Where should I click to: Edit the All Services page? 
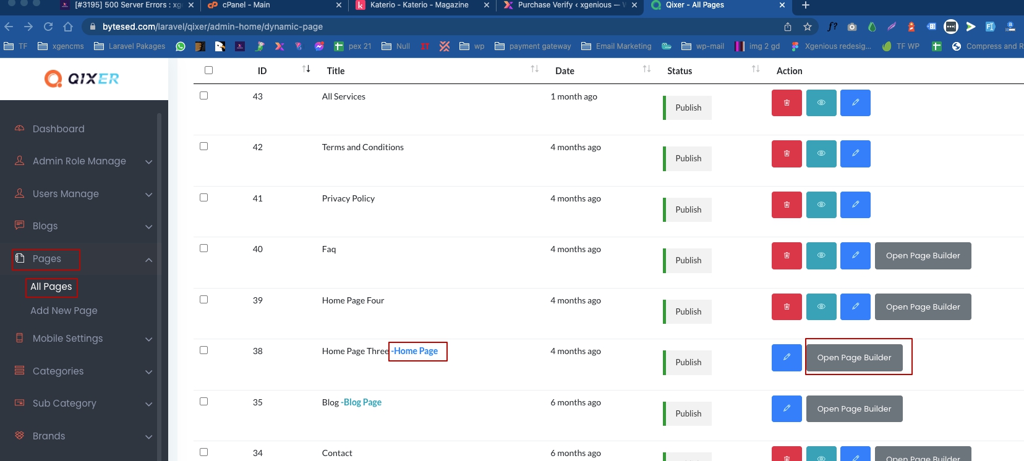pos(855,103)
